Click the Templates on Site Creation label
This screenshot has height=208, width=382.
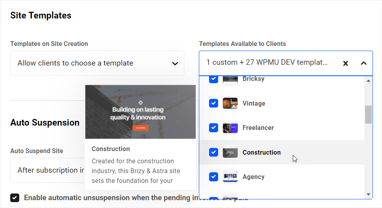point(49,44)
